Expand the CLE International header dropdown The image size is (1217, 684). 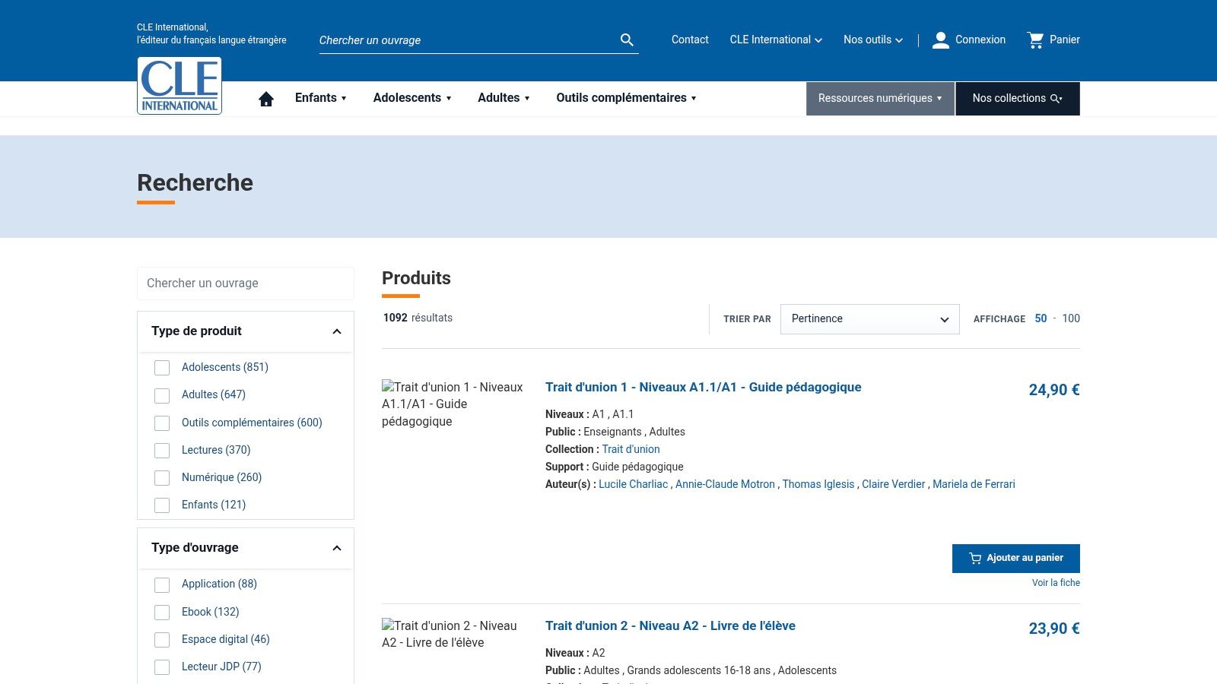tap(776, 40)
